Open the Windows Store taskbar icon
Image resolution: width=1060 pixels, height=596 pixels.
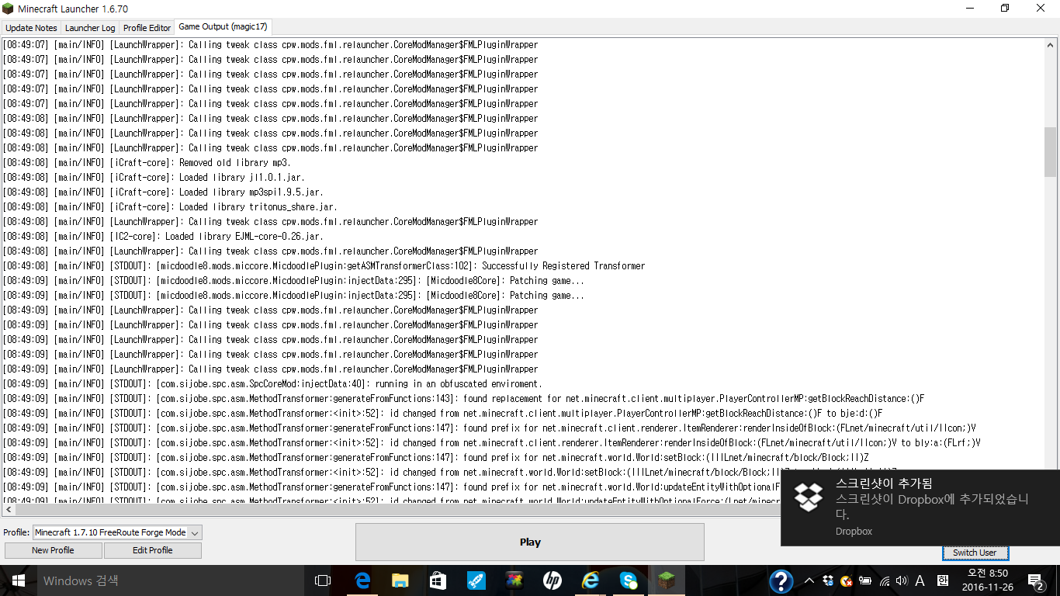438,580
